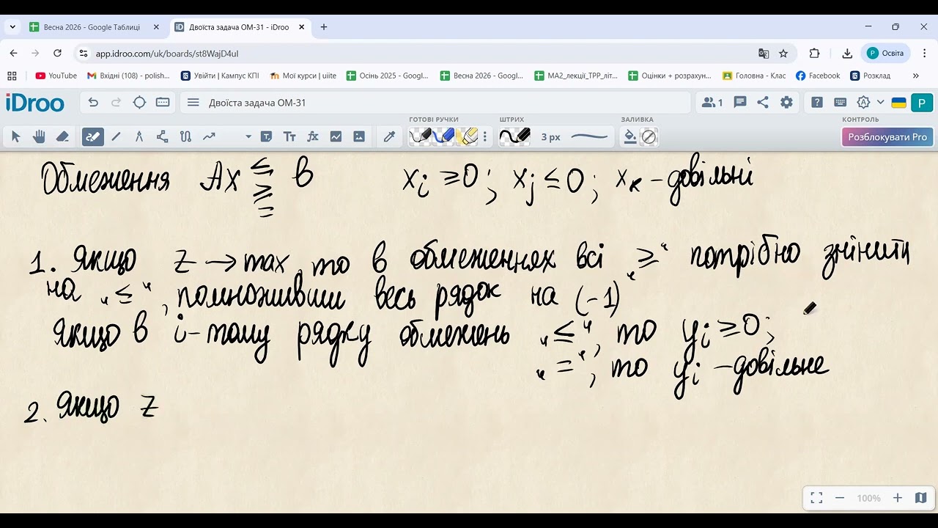
Task: Choose the fill bucket color
Action: [x=630, y=136]
